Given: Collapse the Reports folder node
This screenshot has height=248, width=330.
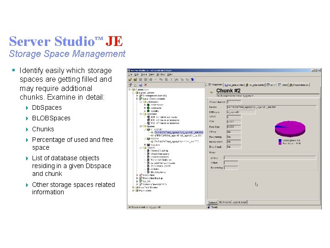Looking at the screenshot, I should (141, 147).
